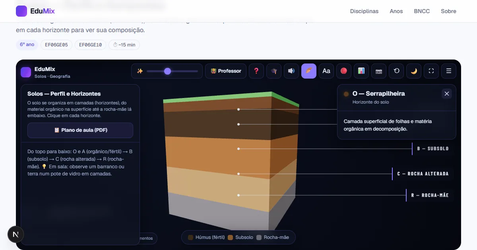Image resolution: width=477 pixels, height=250 pixels.
Task: Open Anos in the top navigation
Action: [x=396, y=11]
